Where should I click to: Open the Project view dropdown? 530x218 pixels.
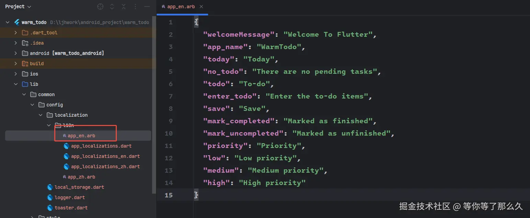click(18, 7)
